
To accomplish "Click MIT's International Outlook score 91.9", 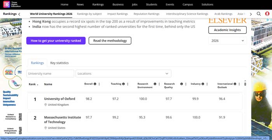I will point(222,117).
